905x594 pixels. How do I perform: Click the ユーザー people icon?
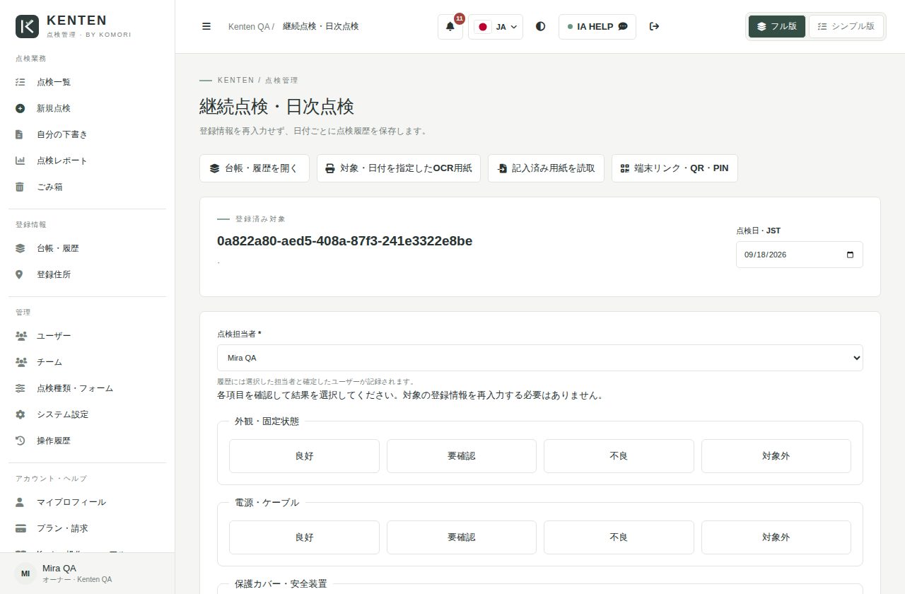[21, 336]
